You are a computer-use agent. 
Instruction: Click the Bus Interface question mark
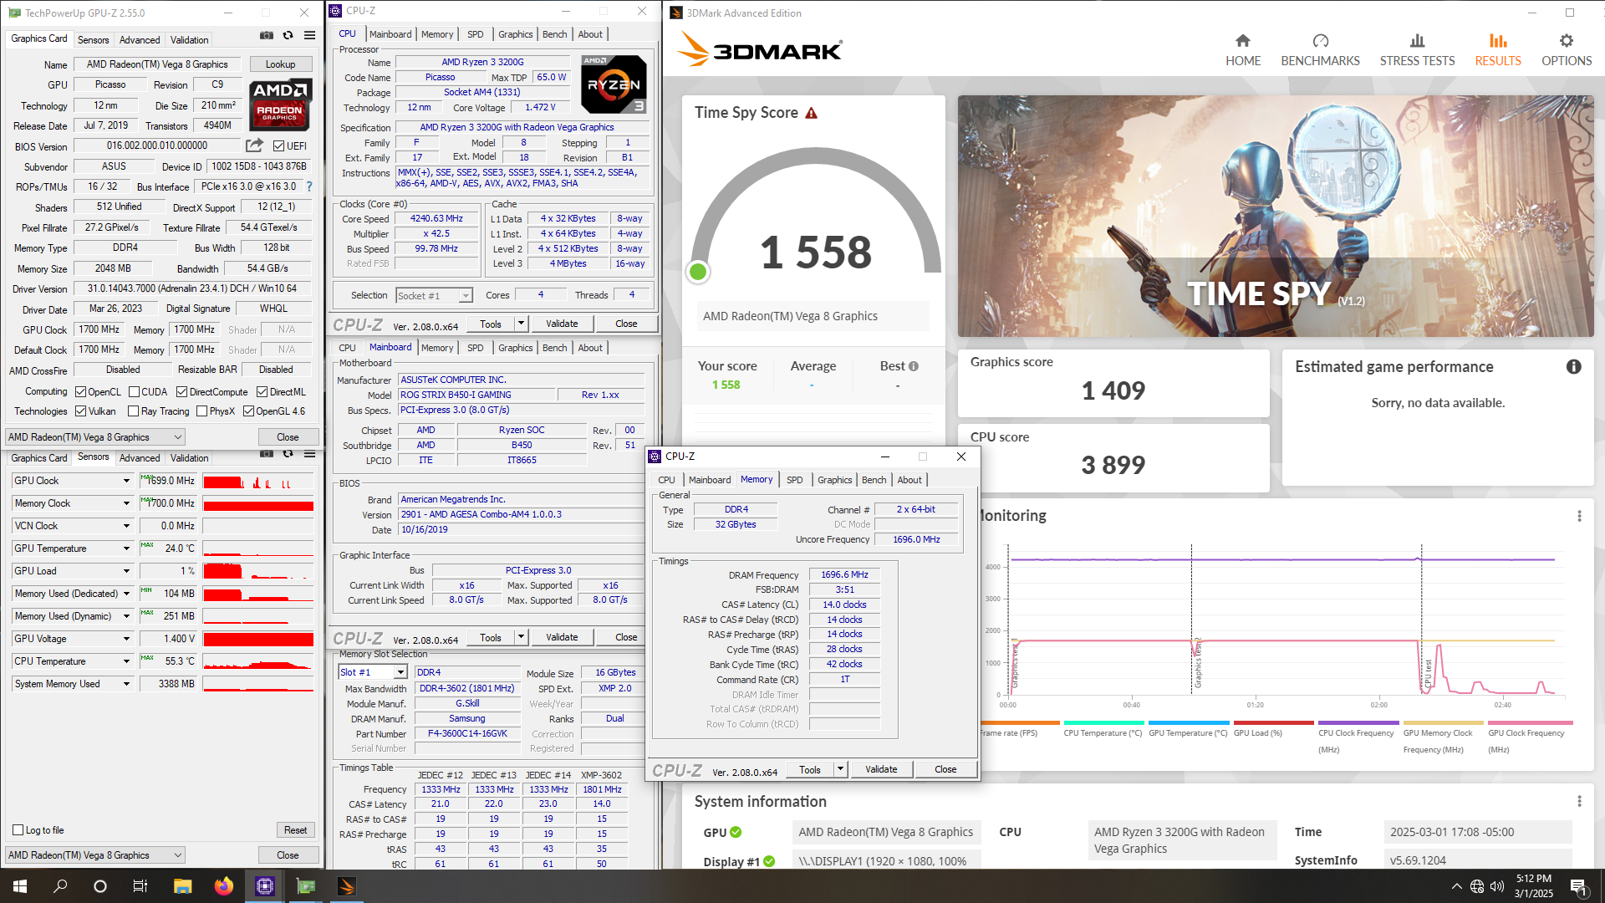coord(309,186)
